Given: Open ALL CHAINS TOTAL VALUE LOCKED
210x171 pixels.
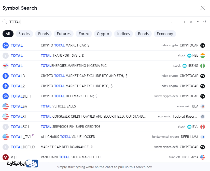Looking at the screenshot, I should pos(68,137).
